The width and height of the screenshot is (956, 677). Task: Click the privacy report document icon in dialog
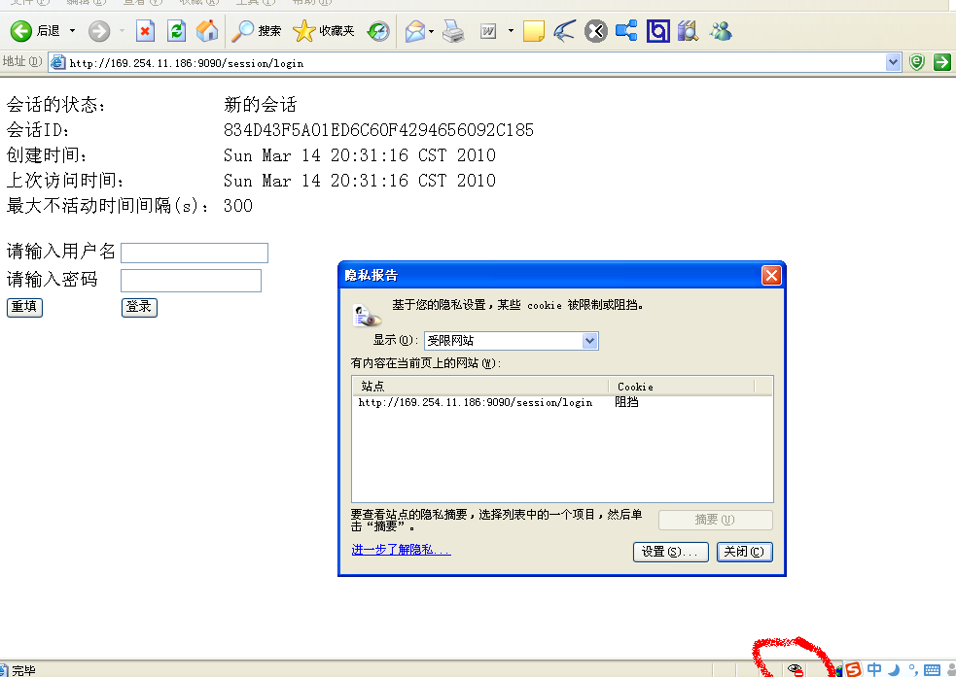(x=367, y=316)
